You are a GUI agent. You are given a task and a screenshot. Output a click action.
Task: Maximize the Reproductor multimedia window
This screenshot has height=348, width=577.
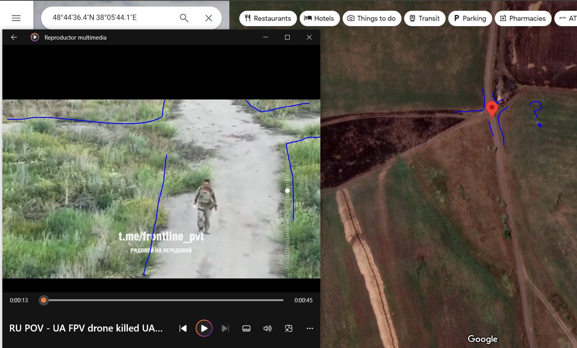point(287,37)
